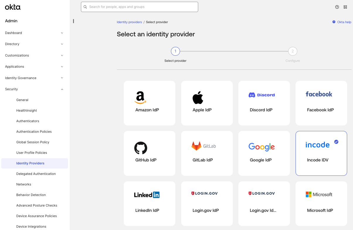Image resolution: width=353 pixels, height=230 pixels.
Task: Click the Google logo
Action: pyautogui.click(x=262, y=147)
